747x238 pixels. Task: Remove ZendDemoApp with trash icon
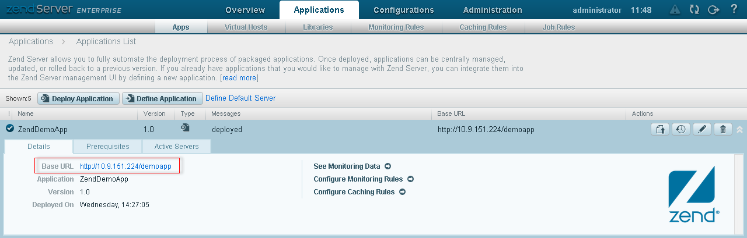tap(722, 130)
